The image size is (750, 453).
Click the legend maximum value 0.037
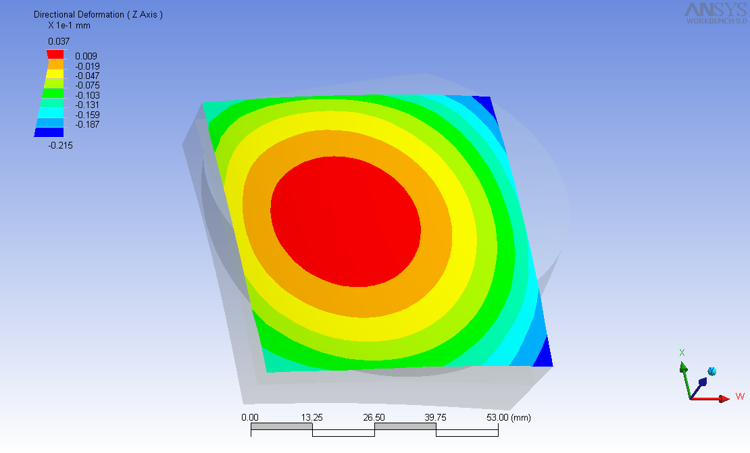pyautogui.click(x=59, y=42)
